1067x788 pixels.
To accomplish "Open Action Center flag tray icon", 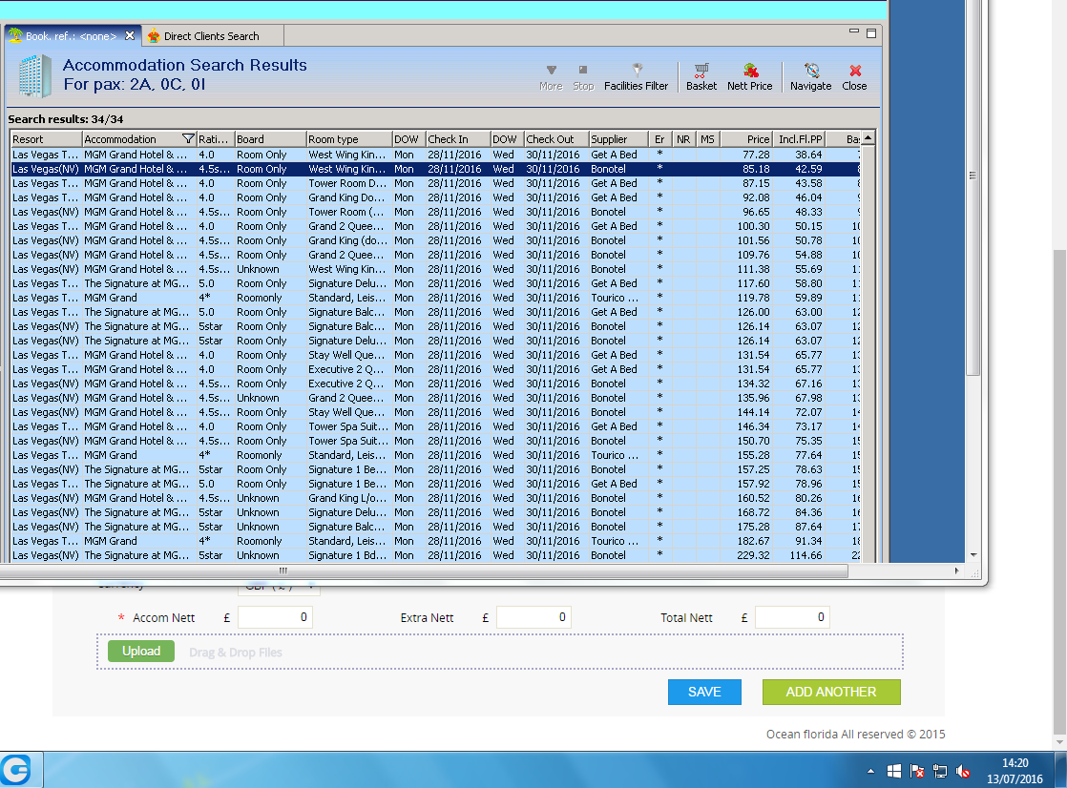I will coord(916,771).
